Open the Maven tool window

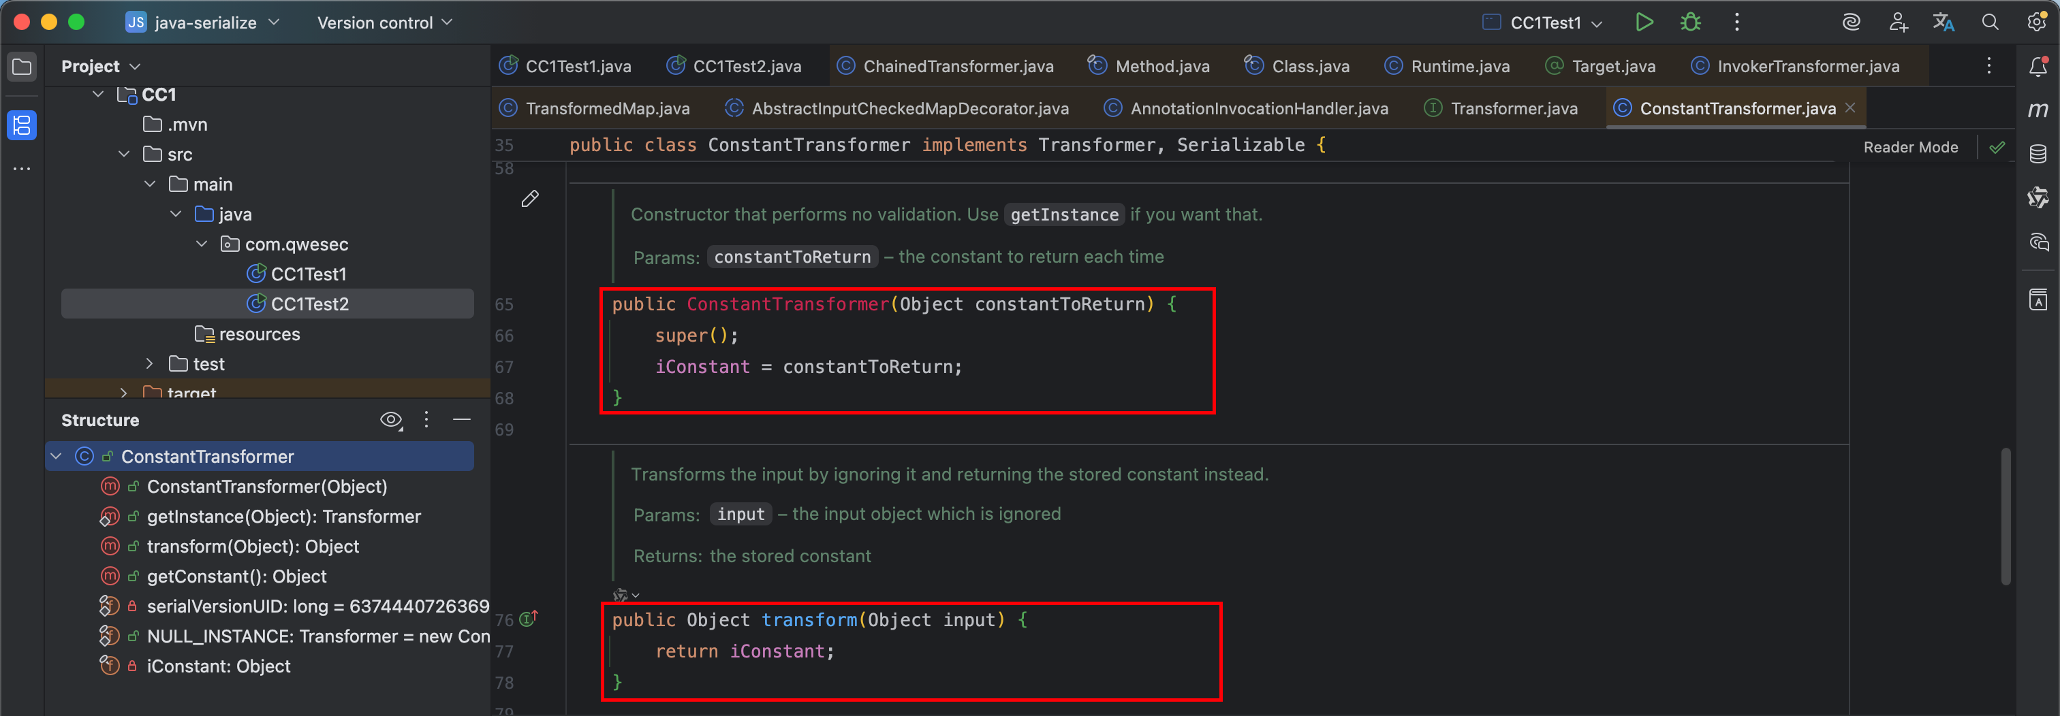tap(2038, 110)
